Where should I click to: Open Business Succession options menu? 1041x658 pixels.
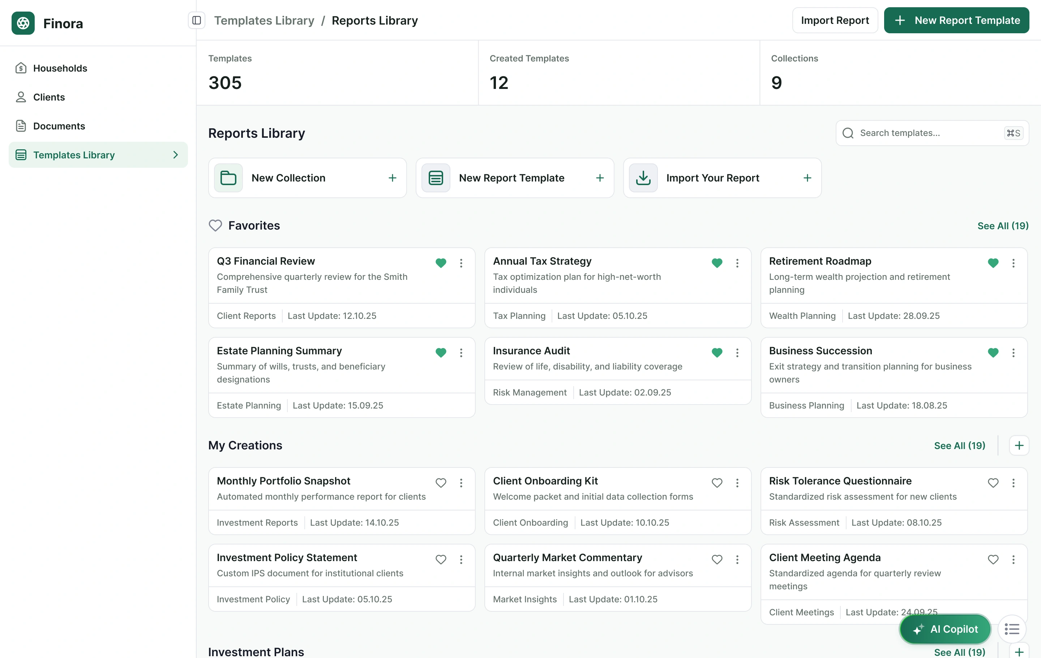[1013, 352]
